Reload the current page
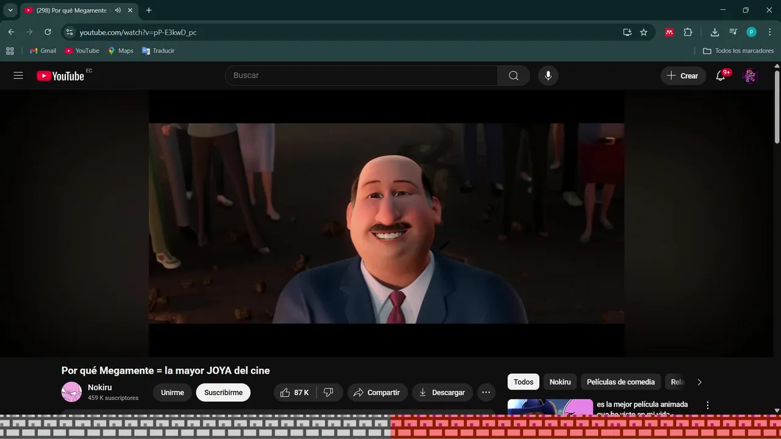The width and height of the screenshot is (781, 439). click(x=48, y=32)
